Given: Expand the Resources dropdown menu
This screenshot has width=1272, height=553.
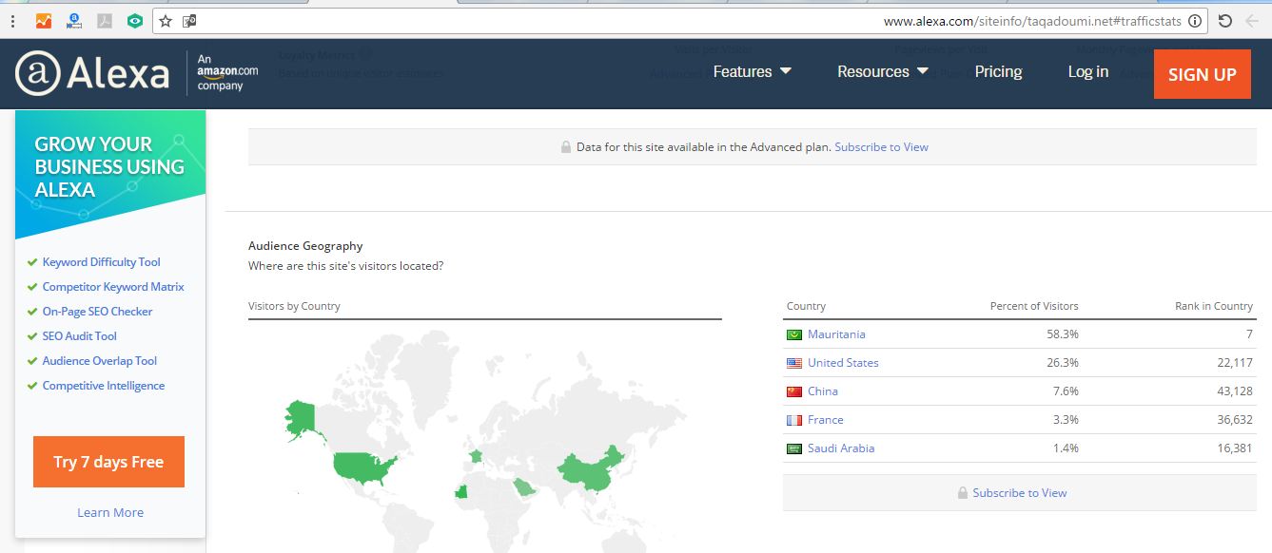Looking at the screenshot, I should [882, 71].
